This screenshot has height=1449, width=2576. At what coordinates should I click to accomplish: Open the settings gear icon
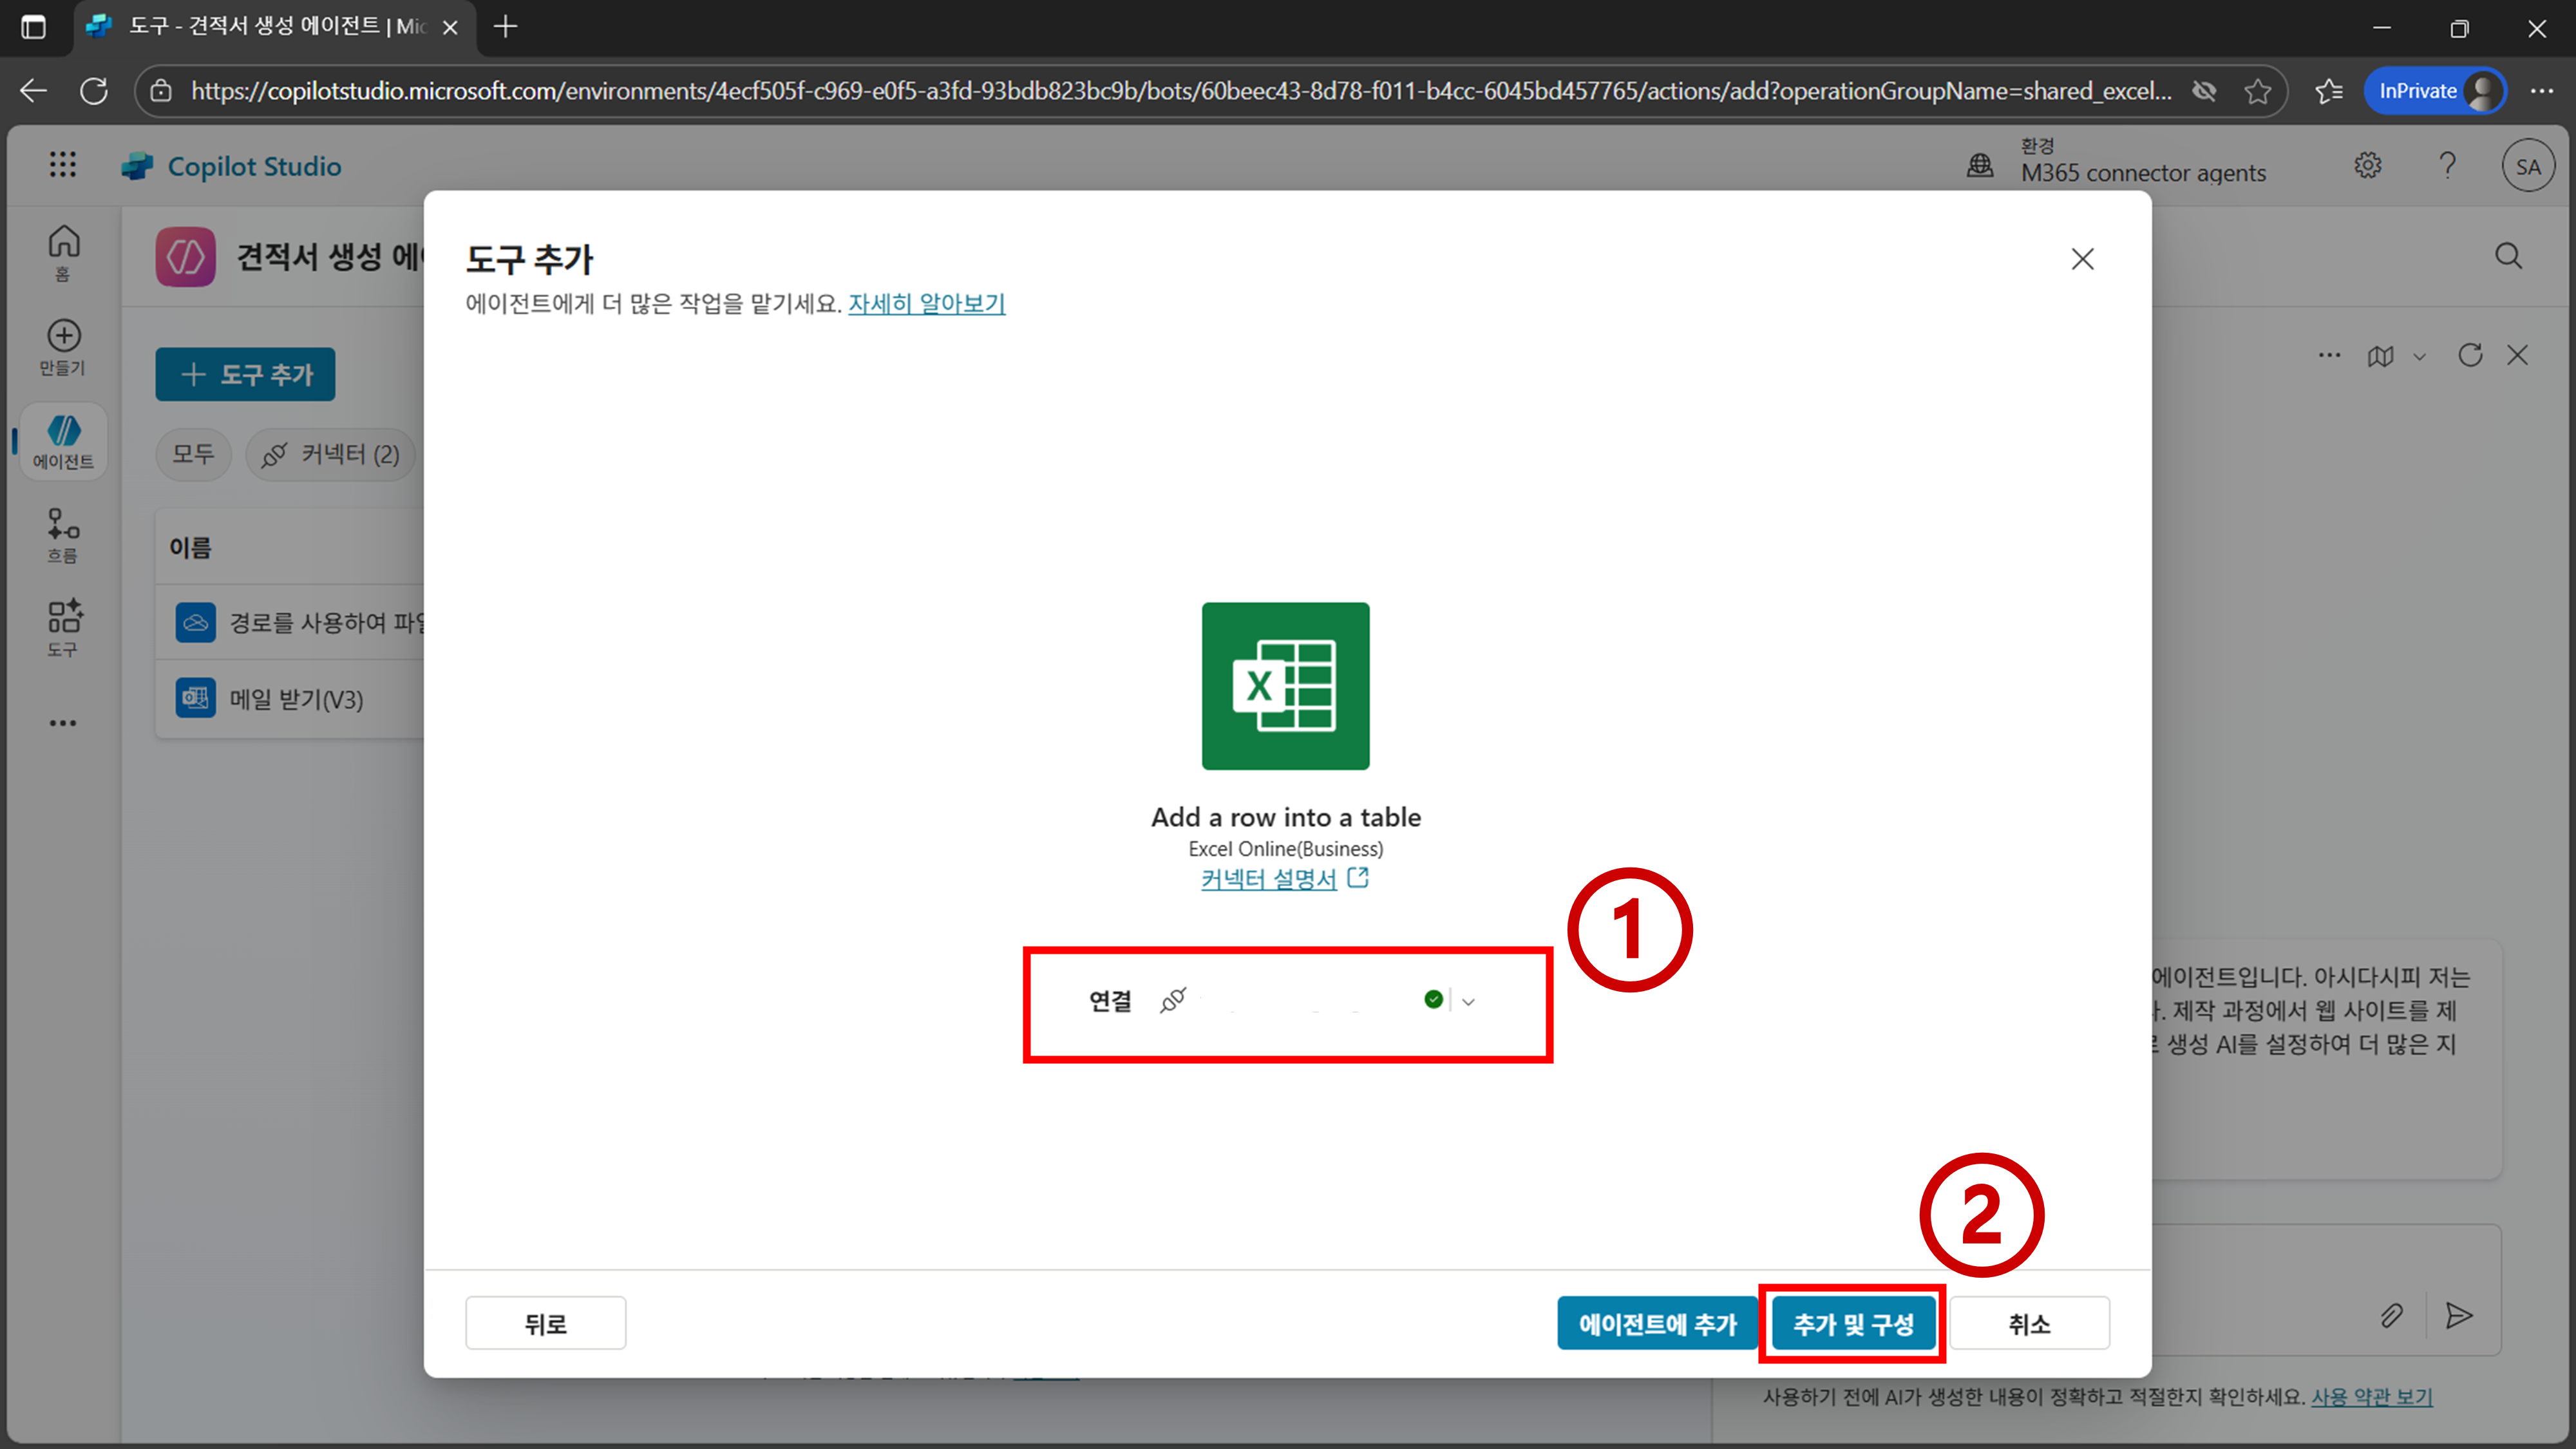pos(2367,165)
